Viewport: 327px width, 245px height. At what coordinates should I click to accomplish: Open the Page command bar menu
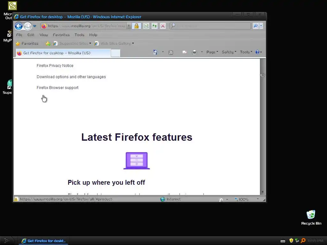point(212,52)
